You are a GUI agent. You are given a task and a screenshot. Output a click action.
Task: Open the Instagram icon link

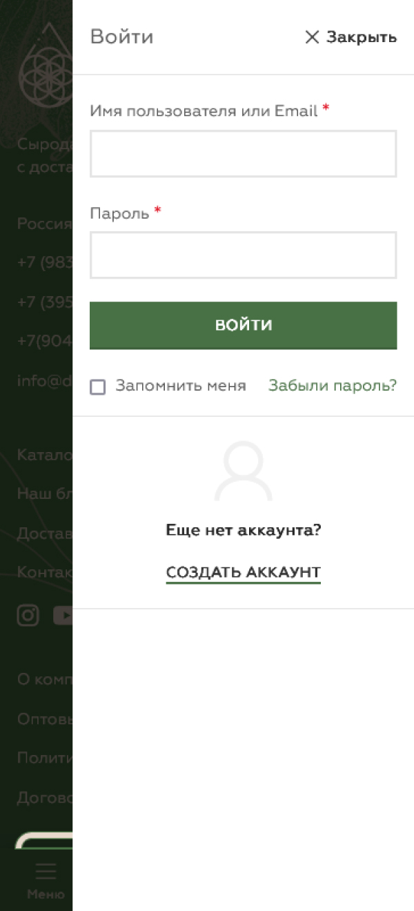(28, 615)
